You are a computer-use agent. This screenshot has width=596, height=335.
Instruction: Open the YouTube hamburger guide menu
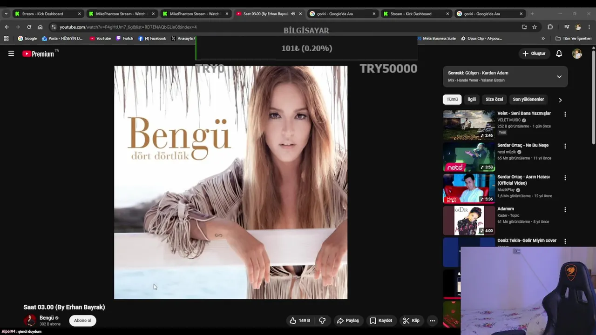(x=11, y=54)
